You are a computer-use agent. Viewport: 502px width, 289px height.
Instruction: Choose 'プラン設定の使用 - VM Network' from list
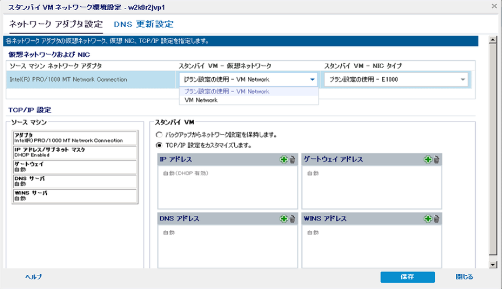click(x=249, y=91)
